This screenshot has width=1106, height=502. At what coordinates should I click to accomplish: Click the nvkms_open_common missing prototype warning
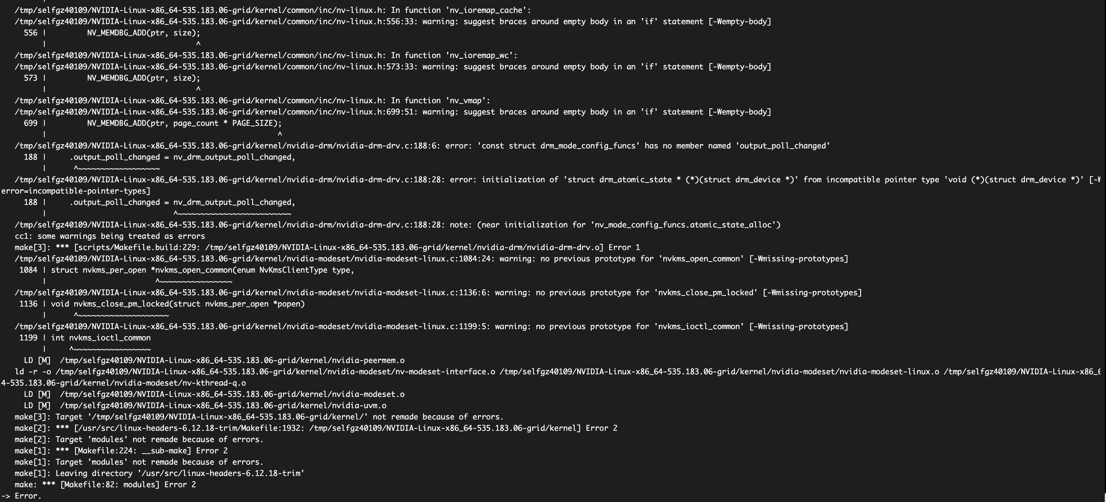pos(431,259)
